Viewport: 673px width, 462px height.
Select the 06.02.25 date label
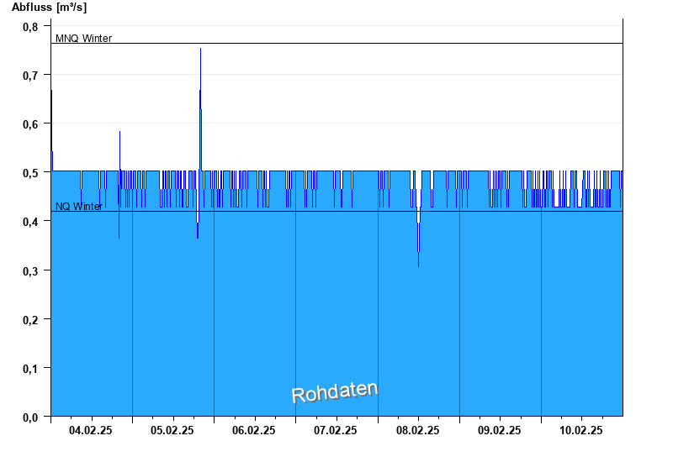[254, 430]
